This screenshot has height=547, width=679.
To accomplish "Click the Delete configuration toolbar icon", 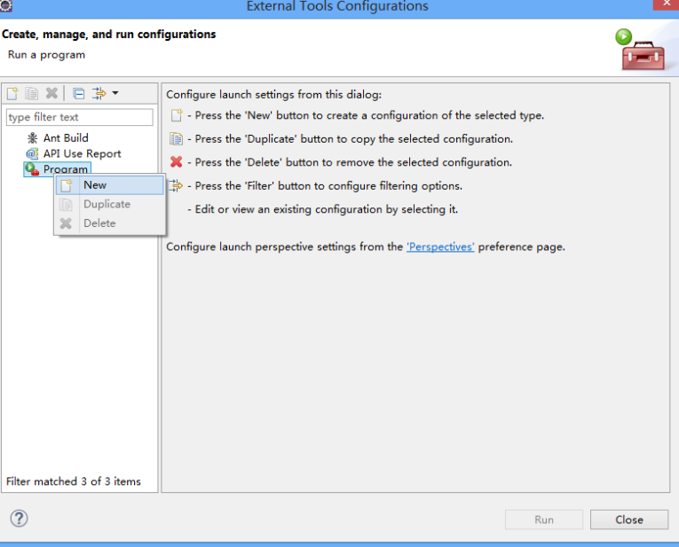I will point(51,93).
